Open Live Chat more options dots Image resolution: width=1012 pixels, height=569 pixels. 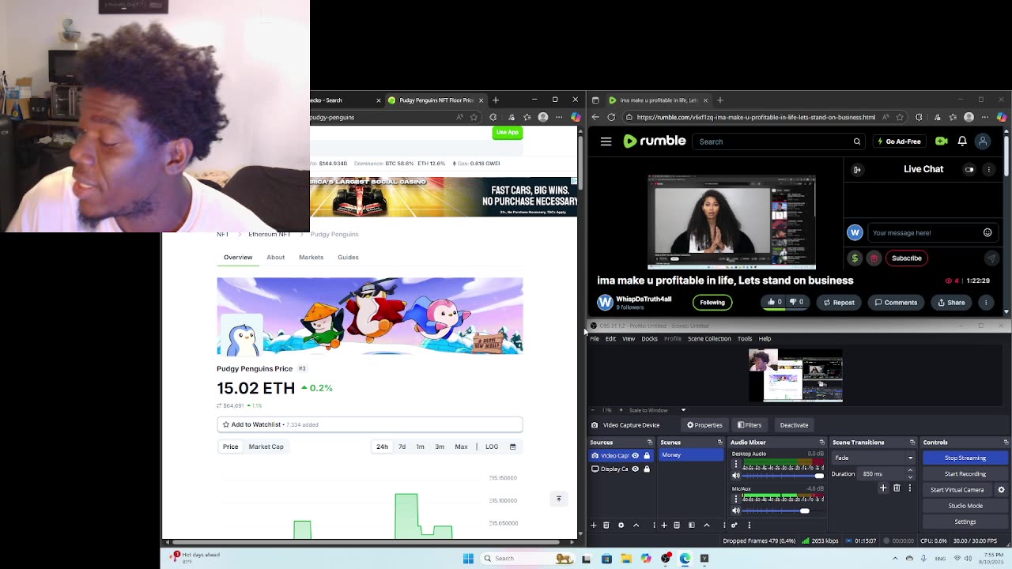(988, 169)
